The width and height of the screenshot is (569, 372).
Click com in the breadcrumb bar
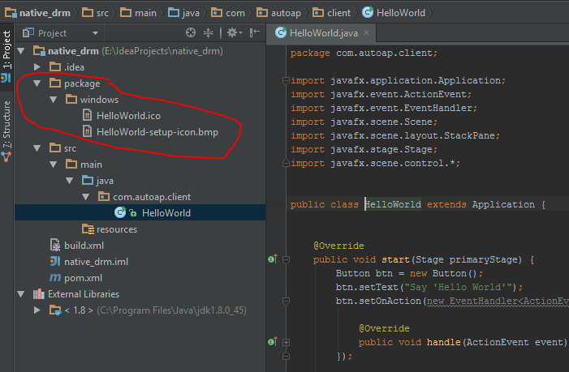click(x=228, y=13)
